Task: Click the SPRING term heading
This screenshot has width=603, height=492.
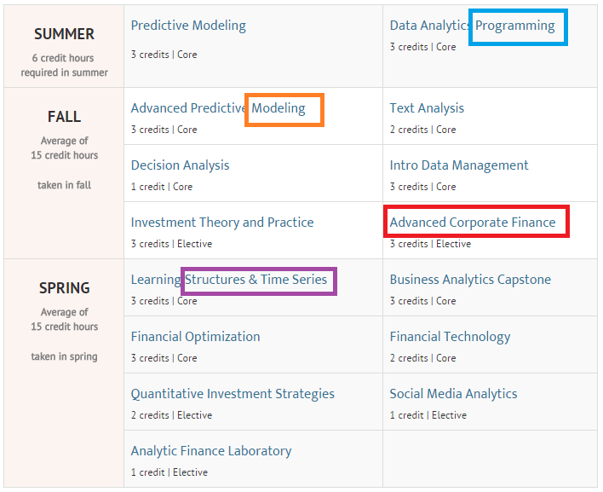Action: [64, 288]
